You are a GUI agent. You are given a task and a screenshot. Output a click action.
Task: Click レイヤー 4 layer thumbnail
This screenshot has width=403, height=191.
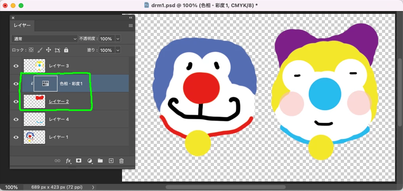[34, 119]
